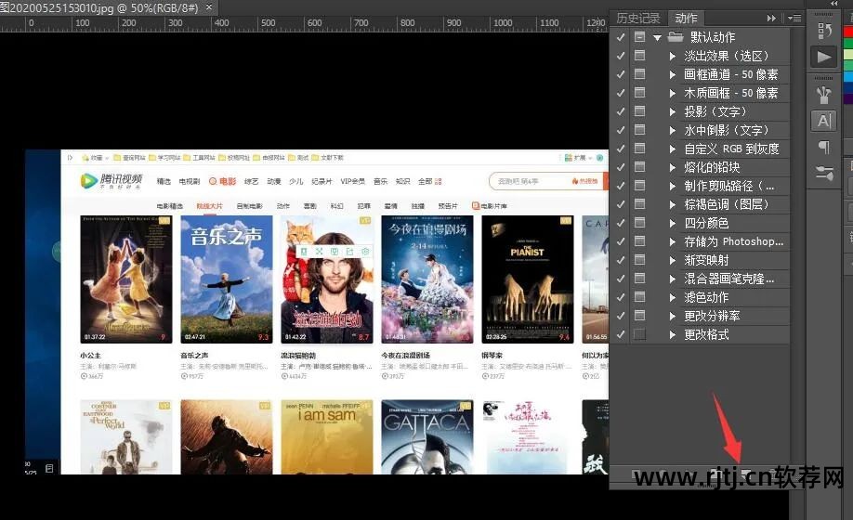This screenshot has height=520, width=853.
Task: Select the 默认动作 set name
Action: [713, 37]
